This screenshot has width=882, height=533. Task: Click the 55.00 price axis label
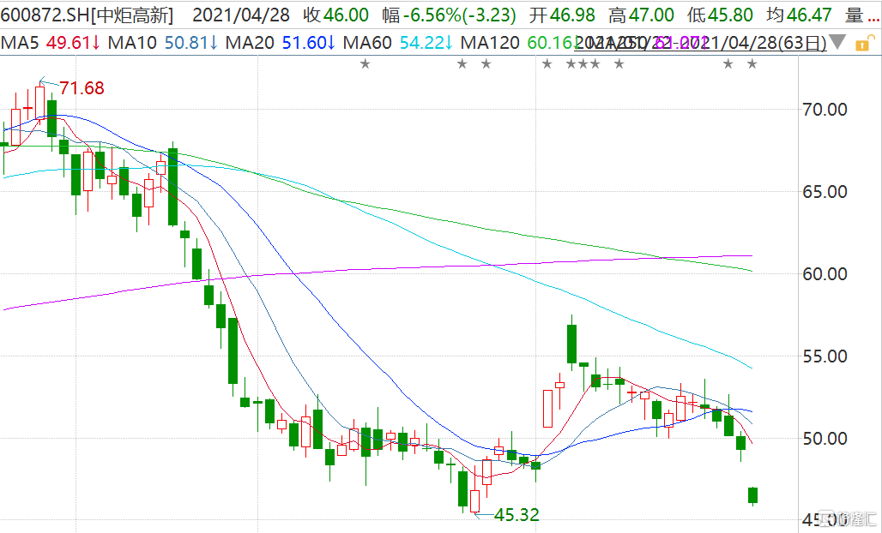(825, 356)
